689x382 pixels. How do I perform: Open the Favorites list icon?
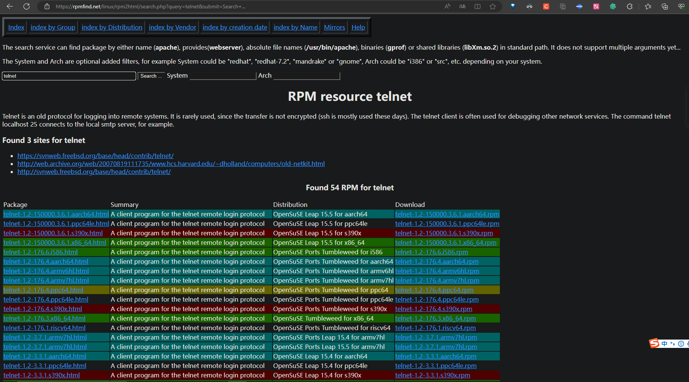click(x=648, y=6)
